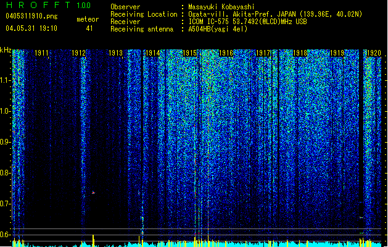Click the meteor count 41

[x=89, y=28]
